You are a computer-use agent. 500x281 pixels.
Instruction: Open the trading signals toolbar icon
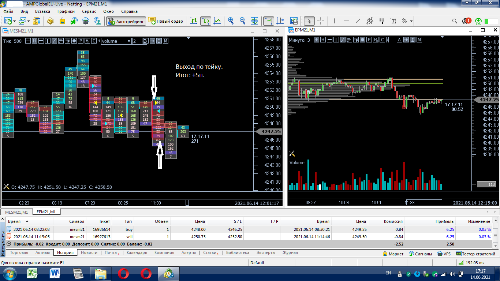[x=74, y=21]
